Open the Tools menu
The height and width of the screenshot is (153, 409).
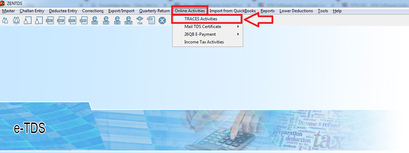click(x=323, y=11)
